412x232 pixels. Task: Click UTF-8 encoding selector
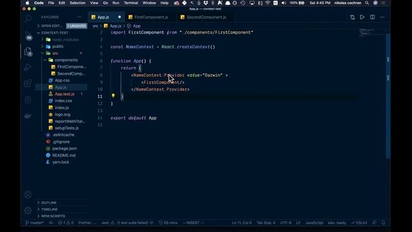click(286, 223)
